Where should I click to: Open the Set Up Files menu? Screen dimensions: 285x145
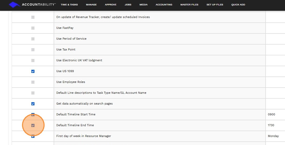pyautogui.click(x=215, y=5)
